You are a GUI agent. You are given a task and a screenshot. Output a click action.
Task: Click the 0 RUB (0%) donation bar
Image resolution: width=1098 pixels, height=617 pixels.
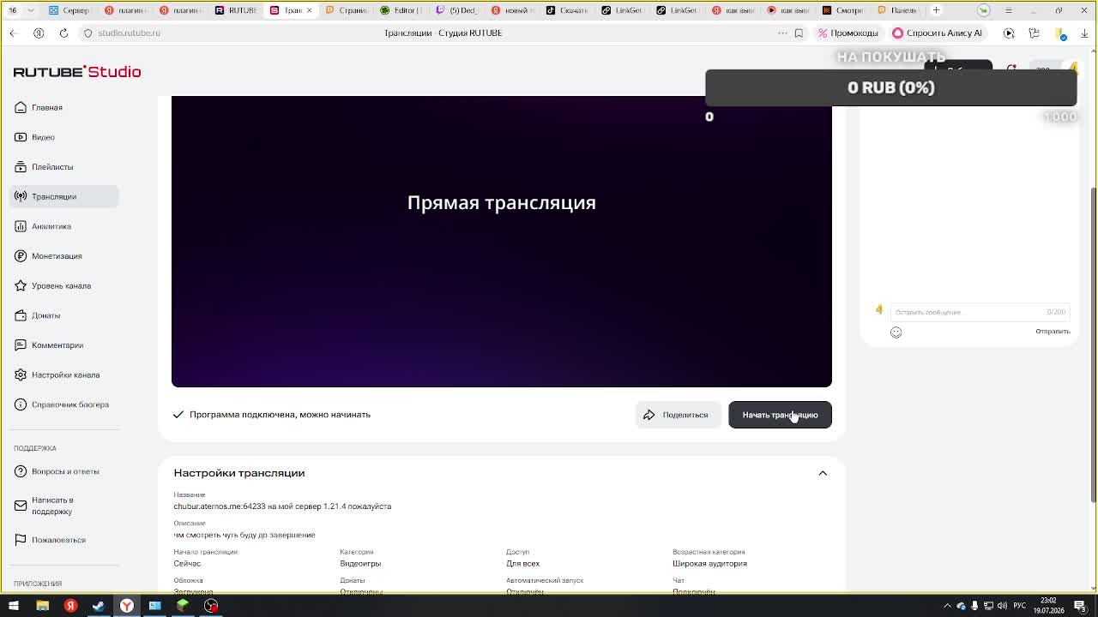click(x=890, y=87)
